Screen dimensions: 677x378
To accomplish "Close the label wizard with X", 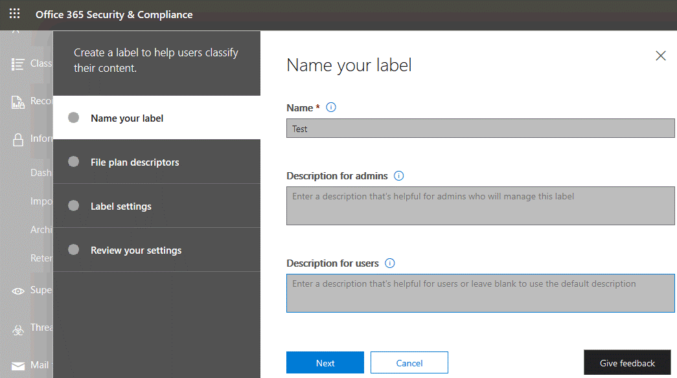I will click(661, 56).
